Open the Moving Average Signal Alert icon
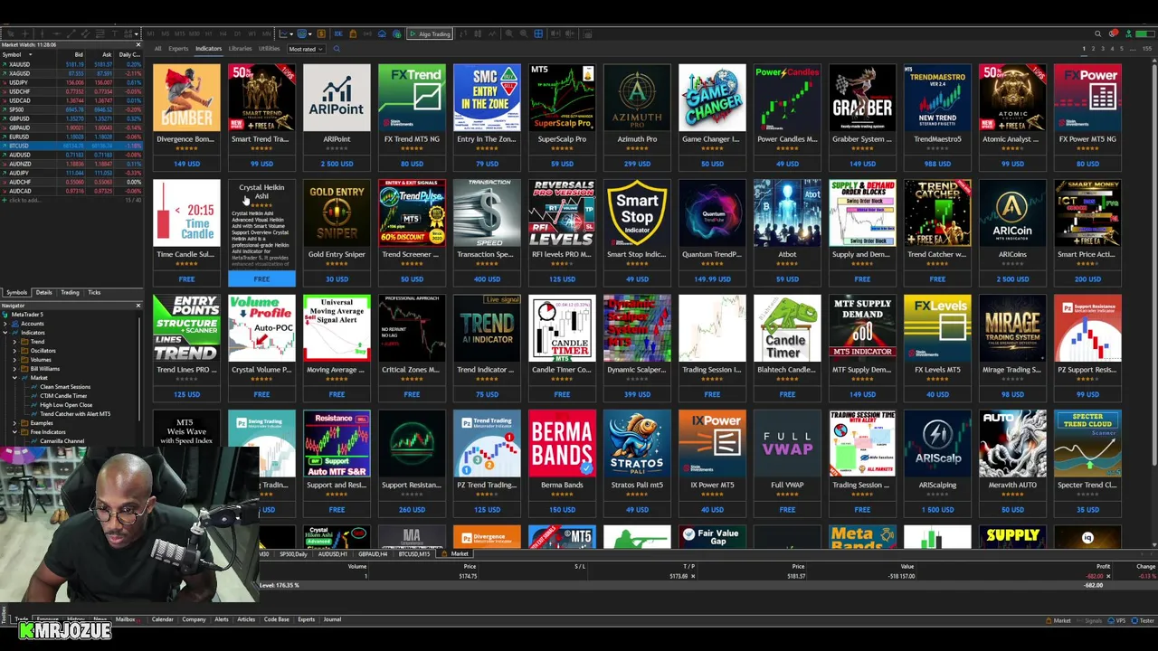 337,328
